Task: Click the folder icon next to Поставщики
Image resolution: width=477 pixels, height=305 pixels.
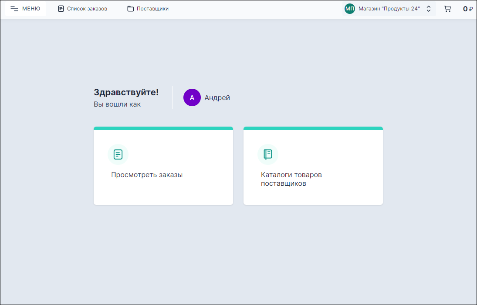Action: [x=132, y=8]
